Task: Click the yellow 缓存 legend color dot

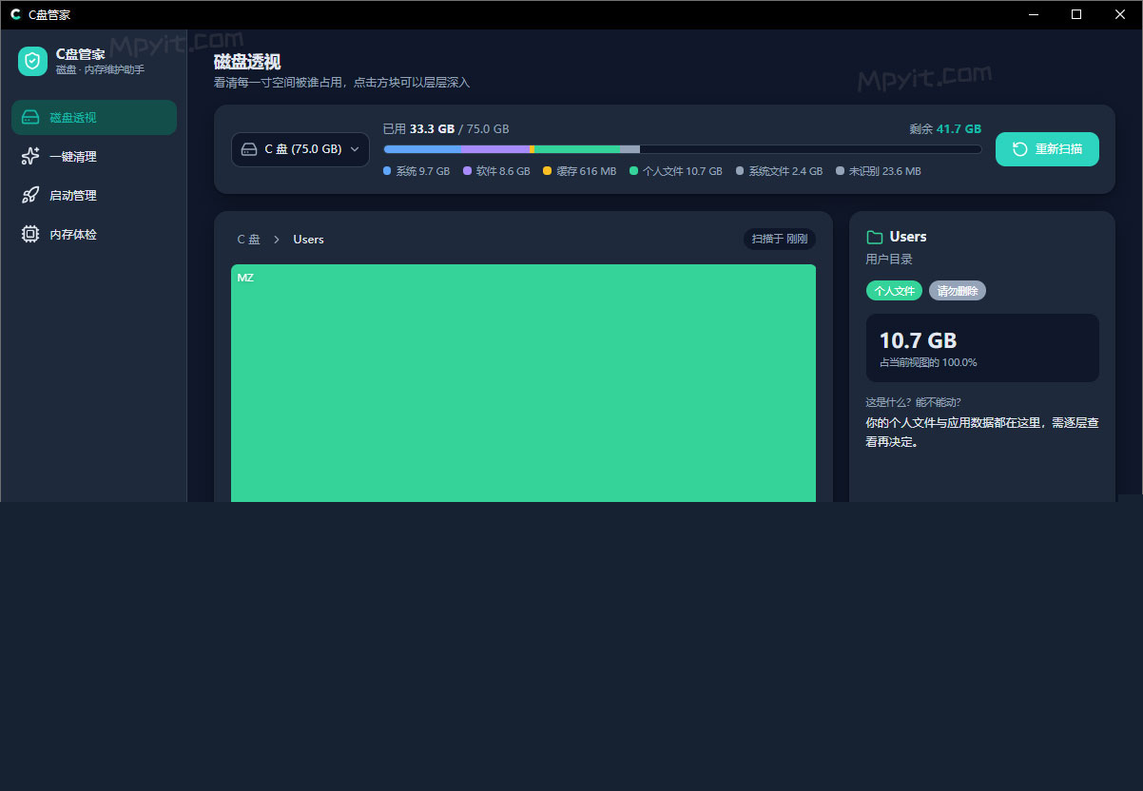Action: 547,171
